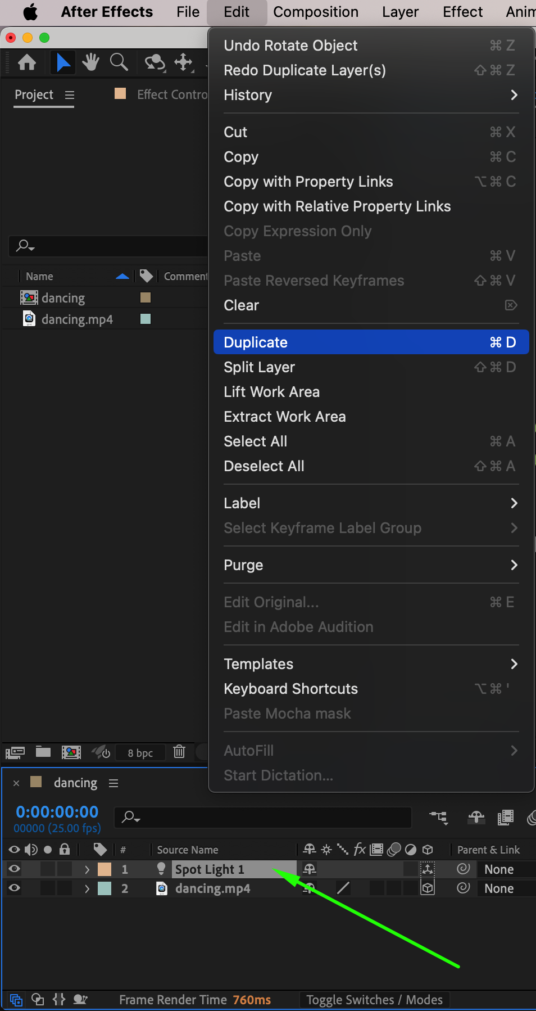Click the 8 bpc color depth button
This screenshot has height=1011, width=536.
(140, 753)
